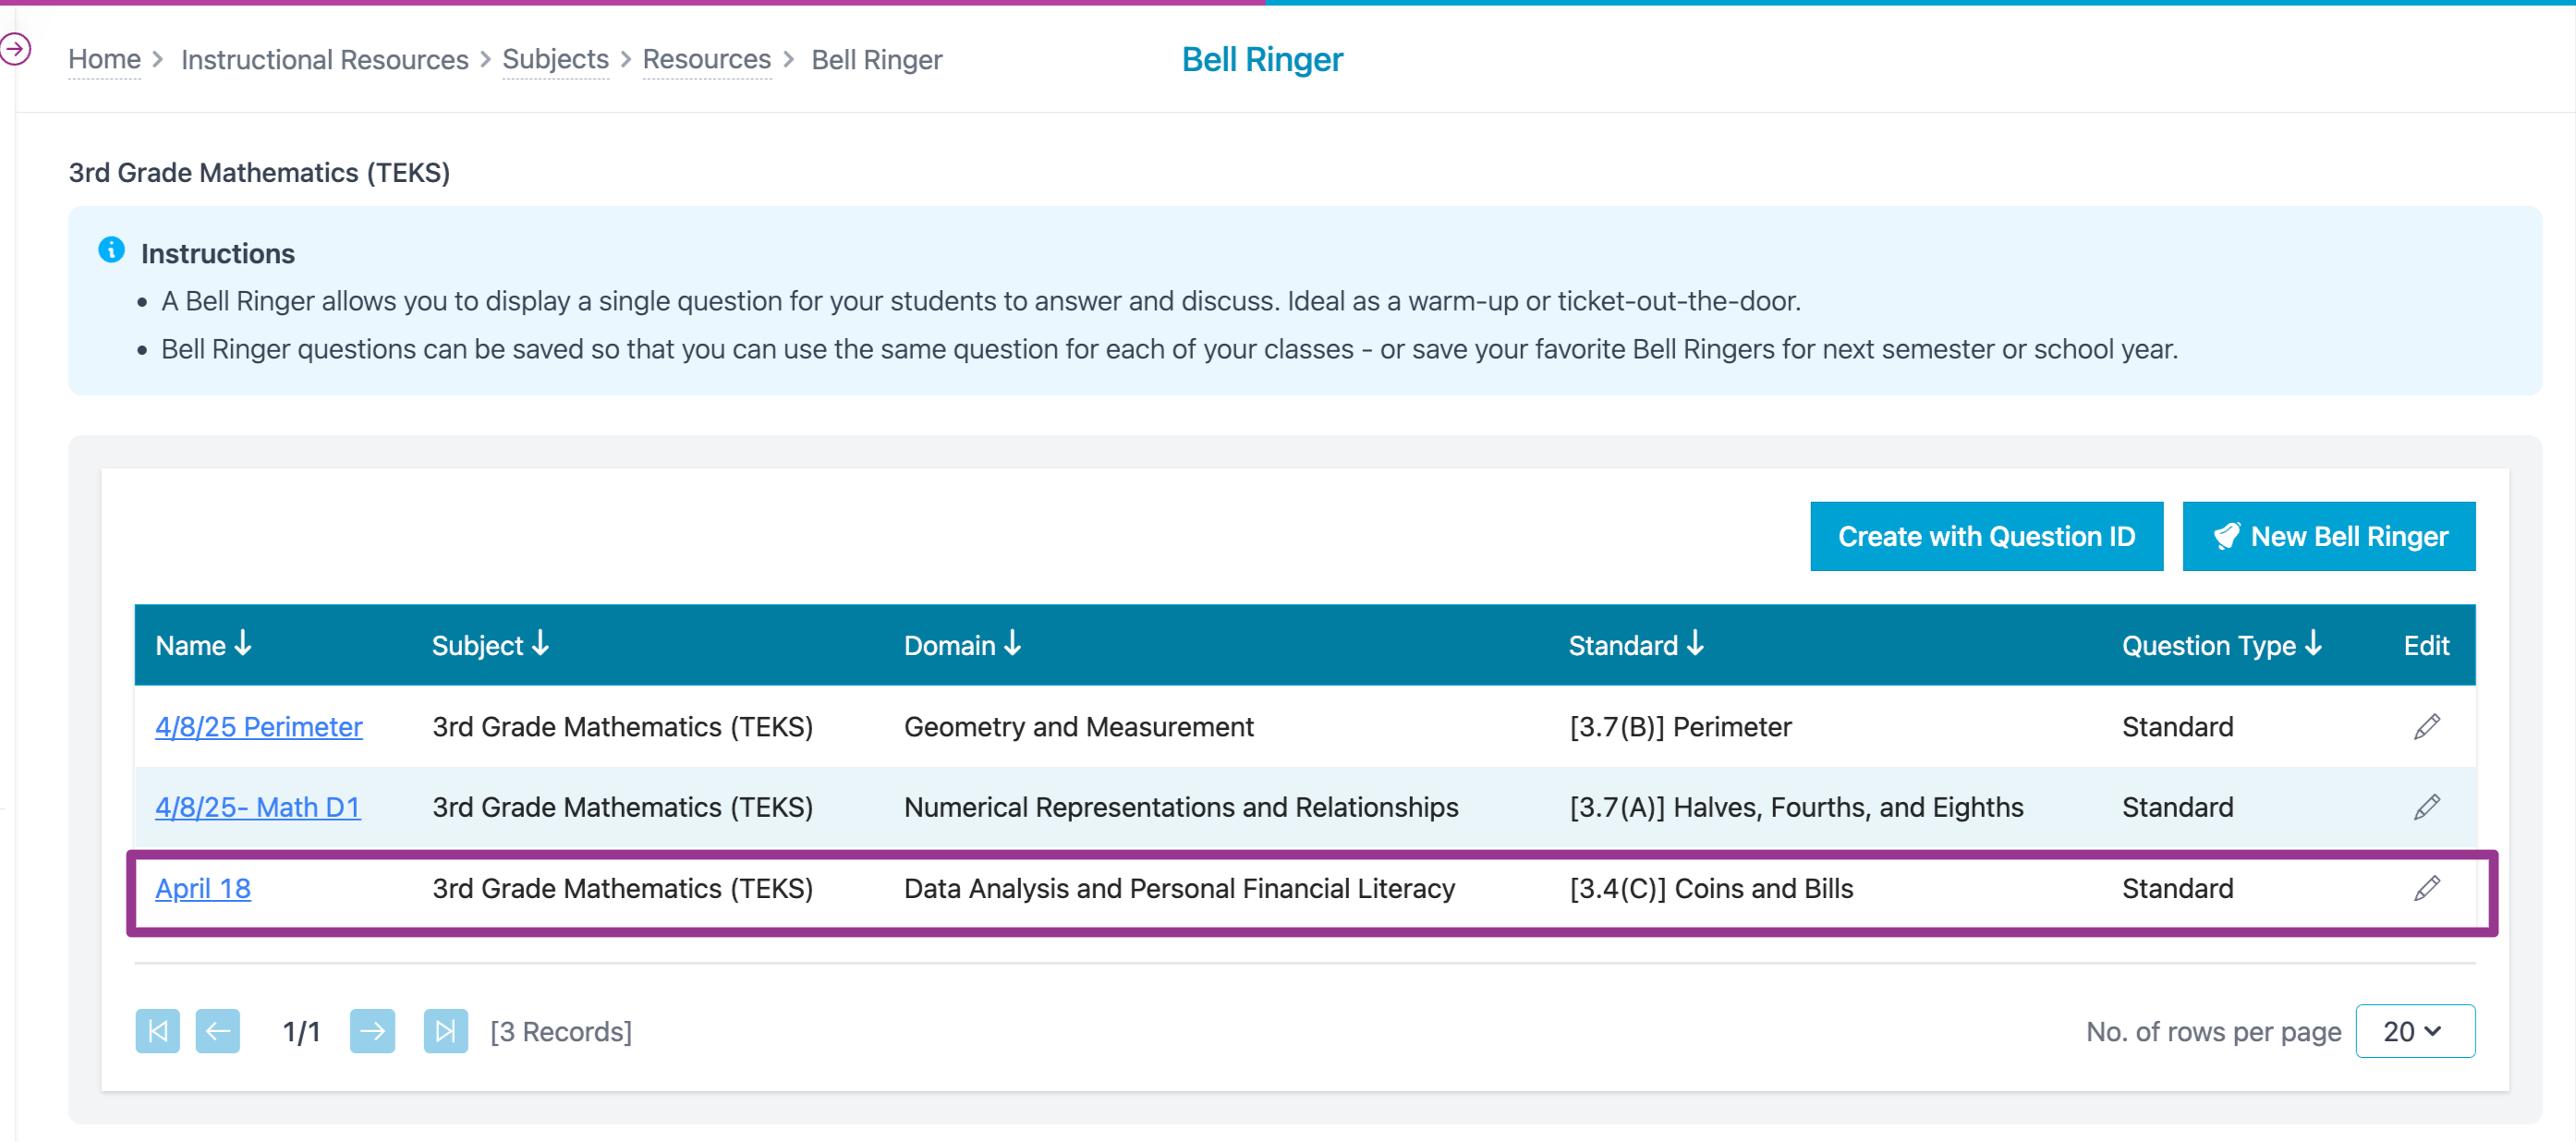Expand the sidebar with the circled arrow icon
The width and height of the screenshot is (2576, 1142).
pos(14,48)
